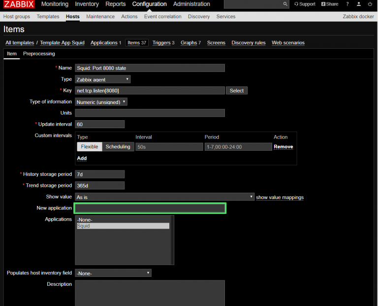
Task: Expand the Type of information dropdown
Action: (x=101, y=102)
